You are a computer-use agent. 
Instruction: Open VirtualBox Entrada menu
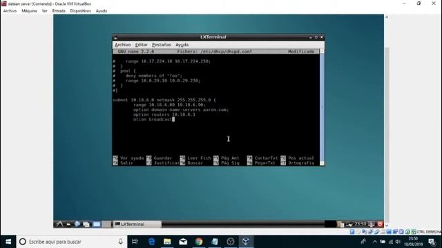[x=59, y=11]
